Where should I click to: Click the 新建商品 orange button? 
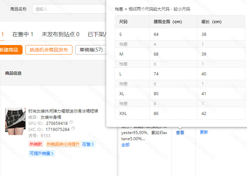[10, 50]
